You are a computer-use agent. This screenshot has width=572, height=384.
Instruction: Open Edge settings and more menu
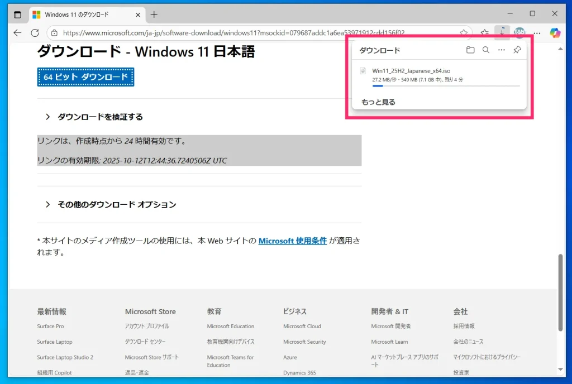537,32
